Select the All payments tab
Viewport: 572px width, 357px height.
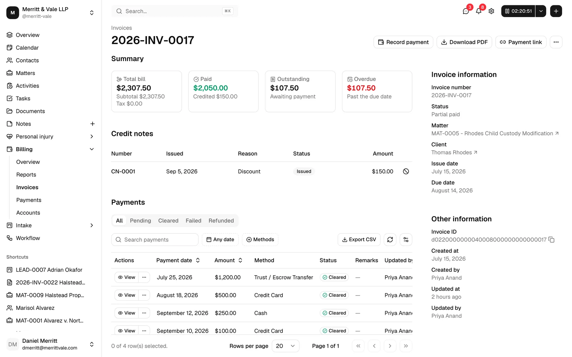tap(119, 221)
